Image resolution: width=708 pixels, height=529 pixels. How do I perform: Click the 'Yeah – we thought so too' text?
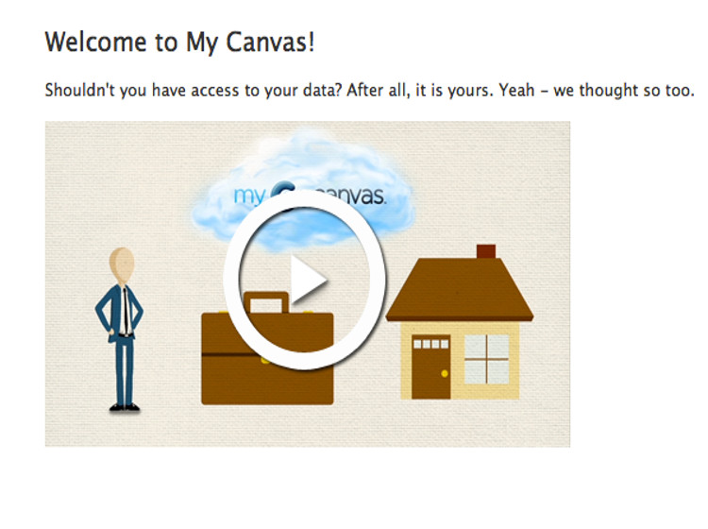[x=597, y=91]
